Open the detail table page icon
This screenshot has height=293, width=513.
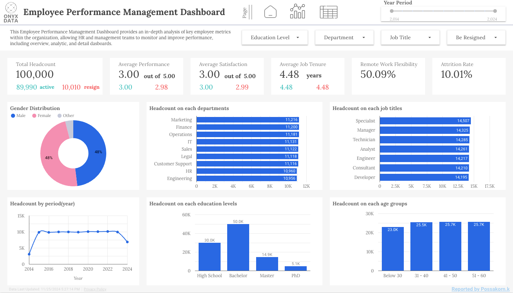pyautogui.click(x=328, y=12)
